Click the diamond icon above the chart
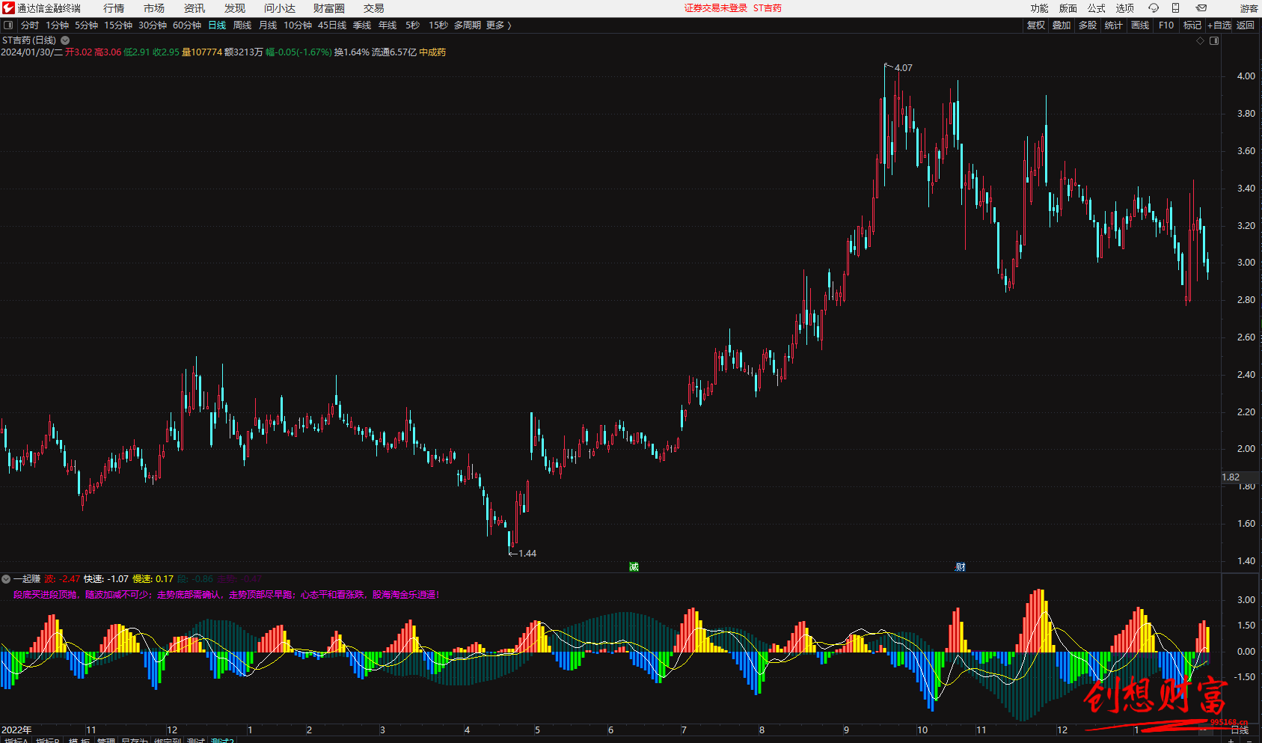The width and height of the screenshot is (1262, 743). coord(1200,41)
